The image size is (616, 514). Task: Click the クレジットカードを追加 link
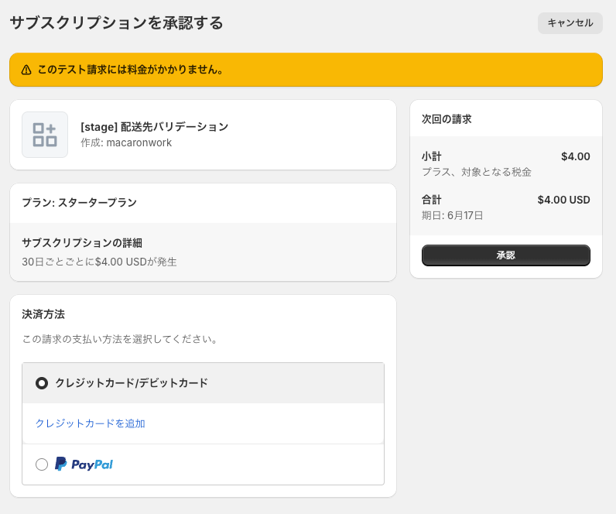(91, 423)
